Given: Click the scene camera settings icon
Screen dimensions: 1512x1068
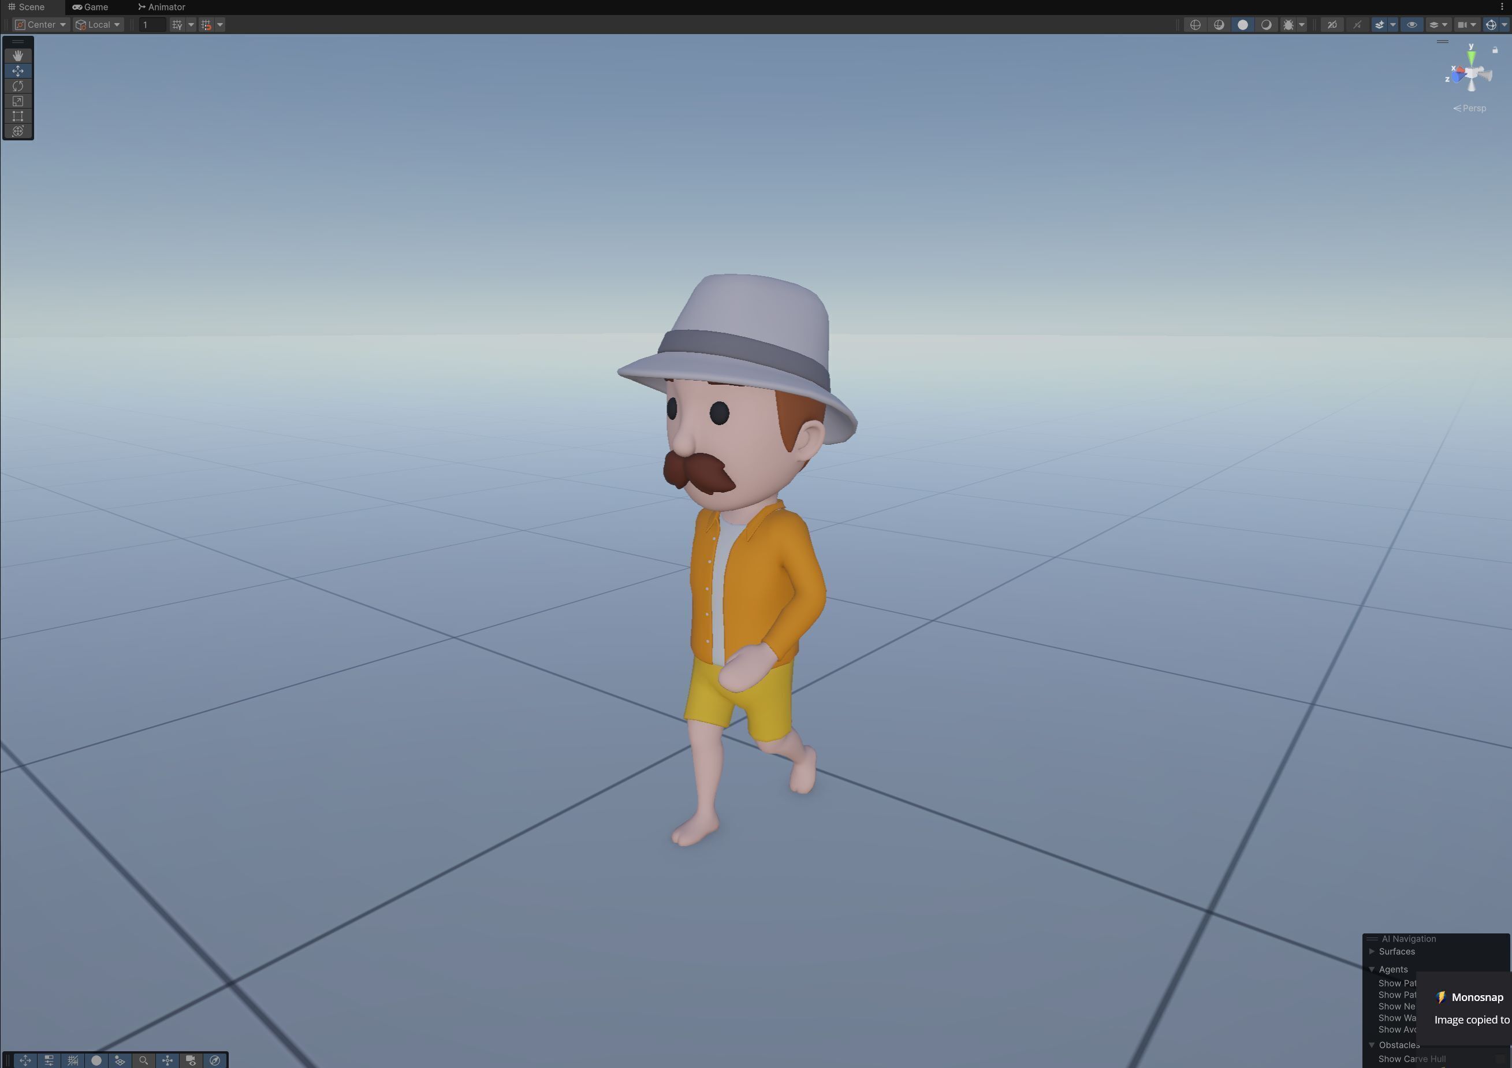Looking at the screenshot, I should click(x=1462, y=24).
